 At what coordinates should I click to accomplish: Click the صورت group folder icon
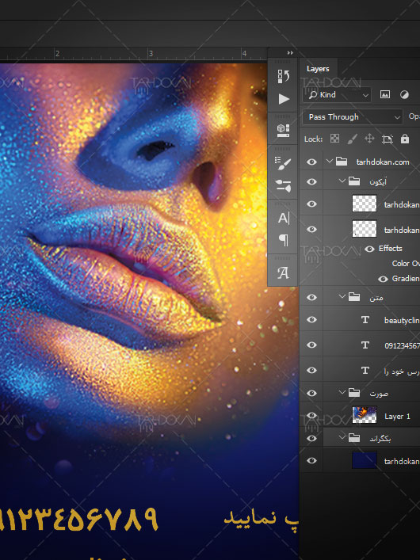coord(354,393)
